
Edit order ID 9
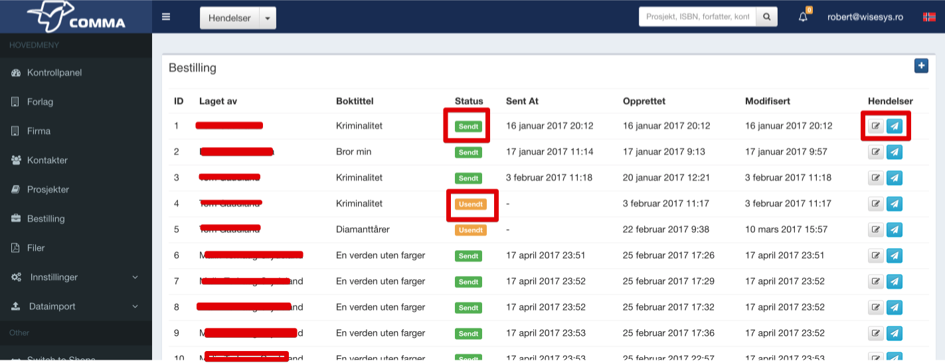click(x=876, y=333)
